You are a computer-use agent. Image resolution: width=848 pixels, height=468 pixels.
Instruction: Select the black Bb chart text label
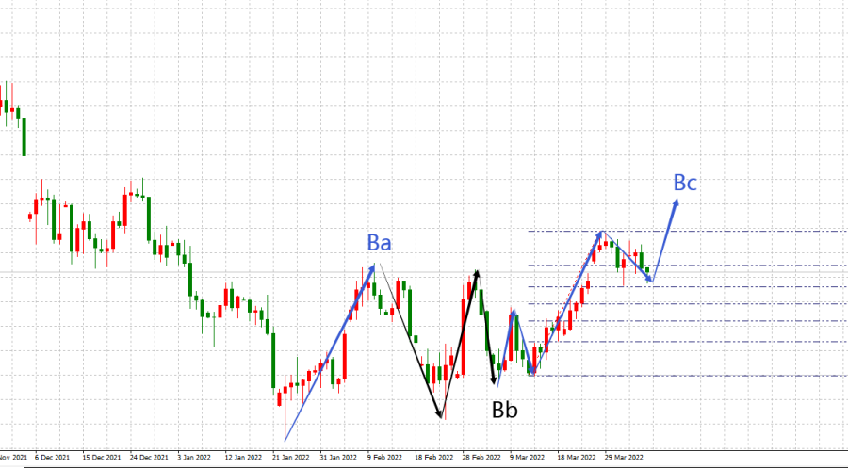click(505, 411)
